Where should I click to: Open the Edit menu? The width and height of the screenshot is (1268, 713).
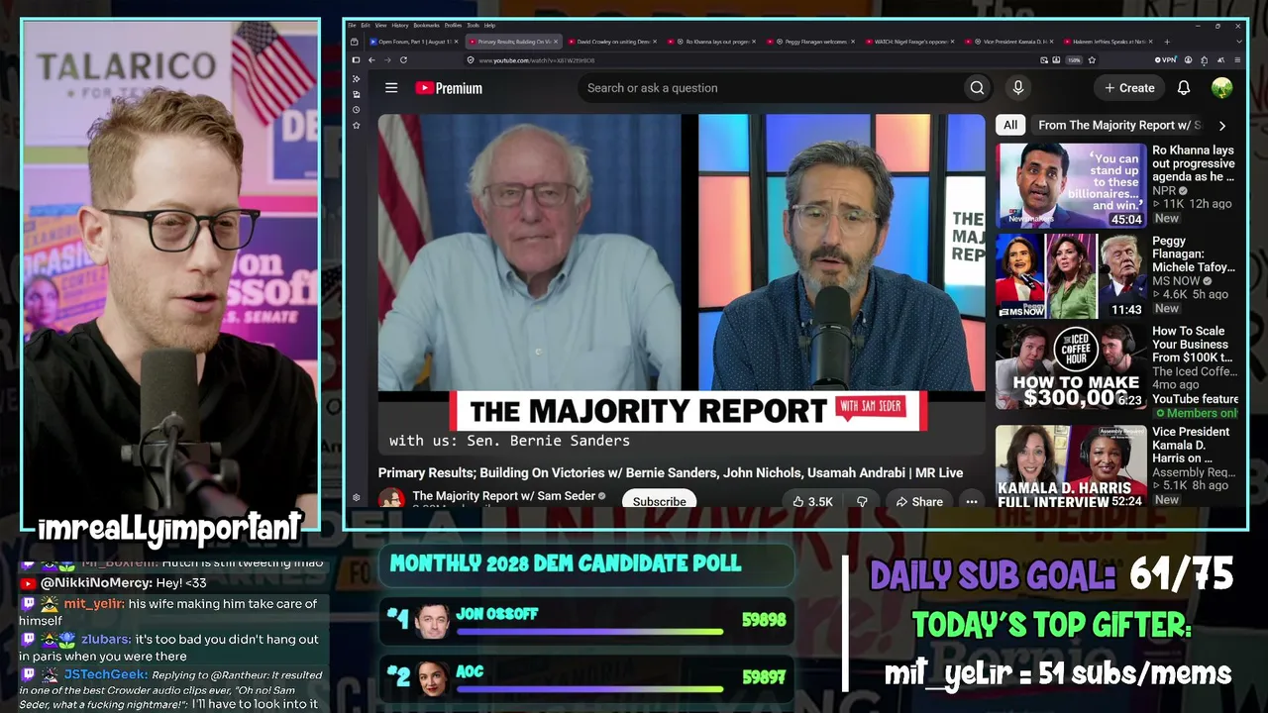pyautogui.click(x=366, y=25)
